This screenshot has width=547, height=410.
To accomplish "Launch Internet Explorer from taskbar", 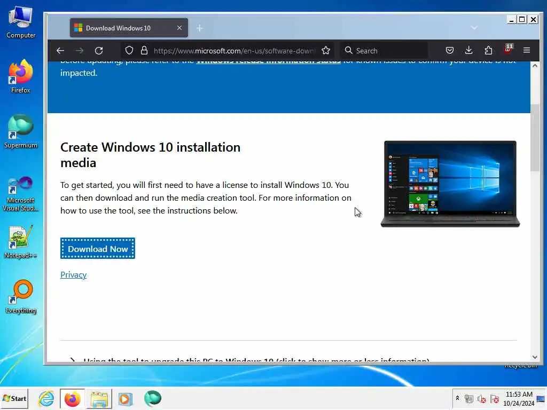I will [46, 398].
